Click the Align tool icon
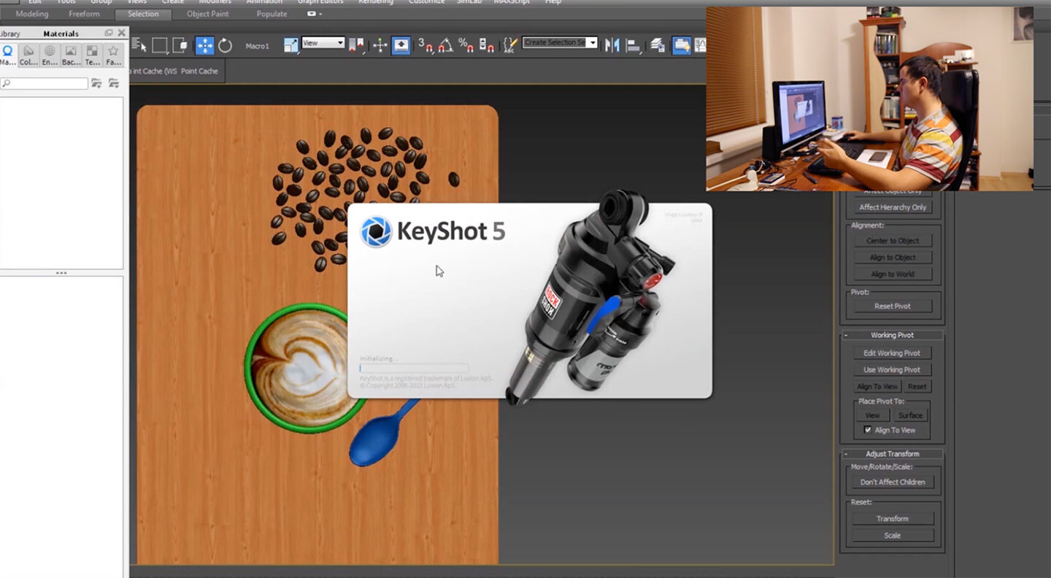 [633, 45]
